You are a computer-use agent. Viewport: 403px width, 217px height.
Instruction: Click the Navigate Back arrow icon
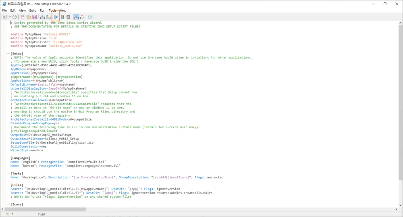point(5,17)
